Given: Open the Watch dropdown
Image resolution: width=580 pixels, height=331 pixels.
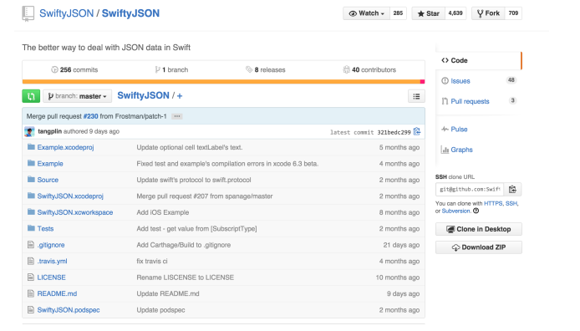Looking at the screenshot, I should pos(367,13).
